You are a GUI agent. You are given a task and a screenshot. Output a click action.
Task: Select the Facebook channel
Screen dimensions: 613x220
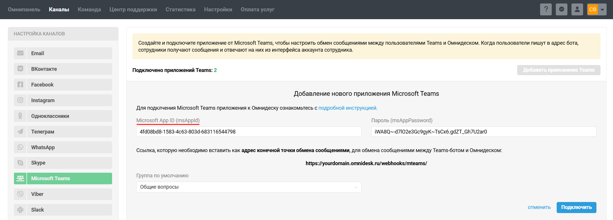(63, 85)
